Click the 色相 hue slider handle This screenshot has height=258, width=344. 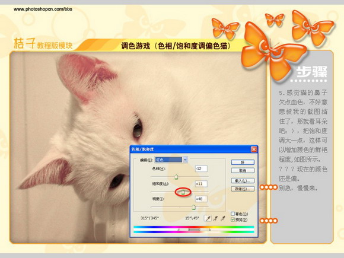176,177
